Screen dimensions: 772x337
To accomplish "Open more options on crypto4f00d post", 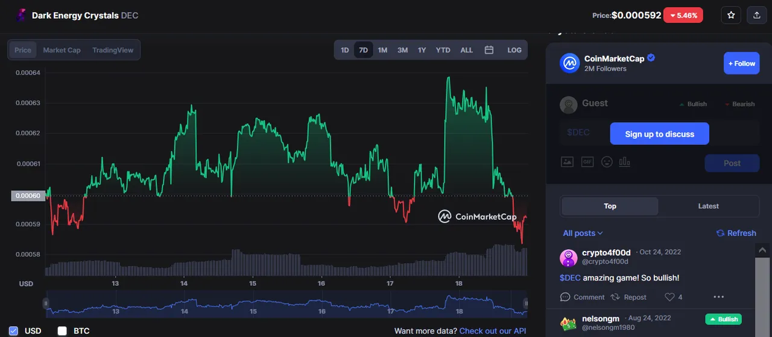I will click(x=718, y=297).
